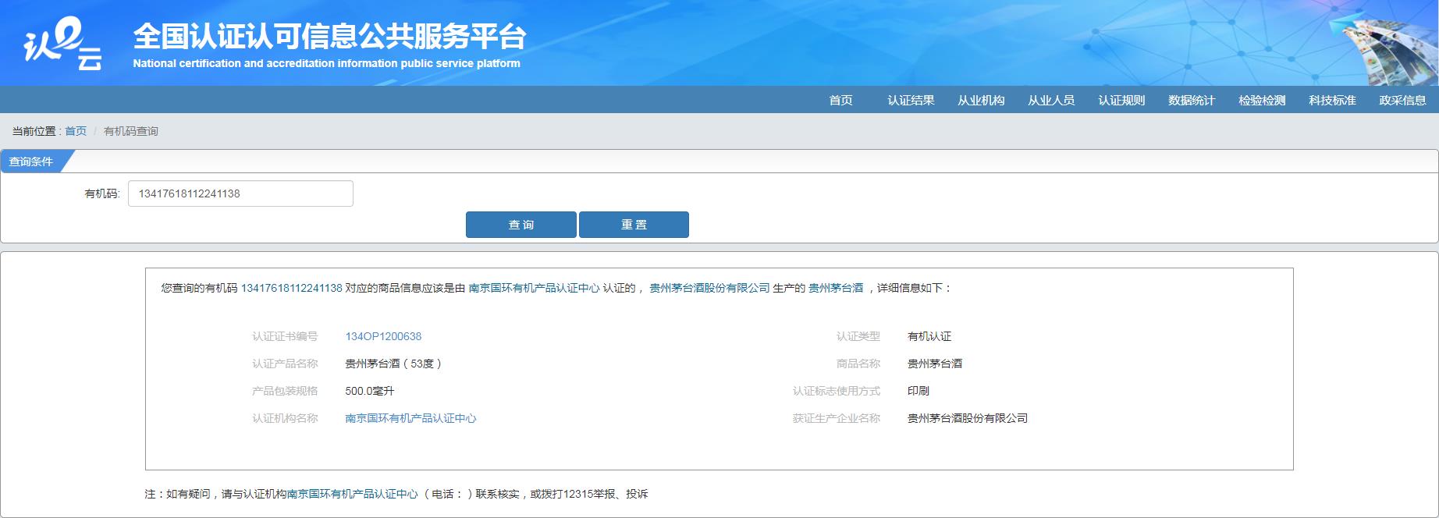Screen dimensions: 1439x518
Task: Click the 有机认证 certification type value
Action: [929, 336]
